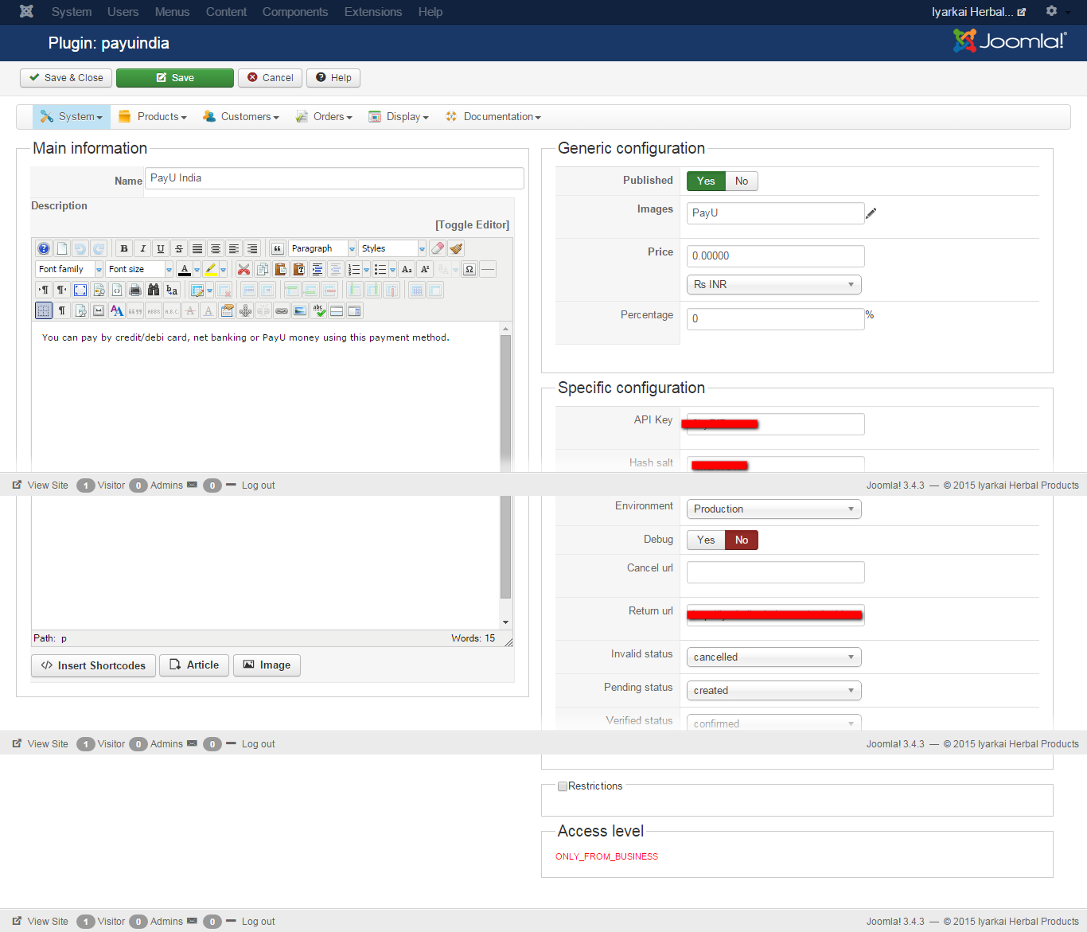
Task: Click the Article button below the editor
Action: pyautogui.click(x=194, y=665)
